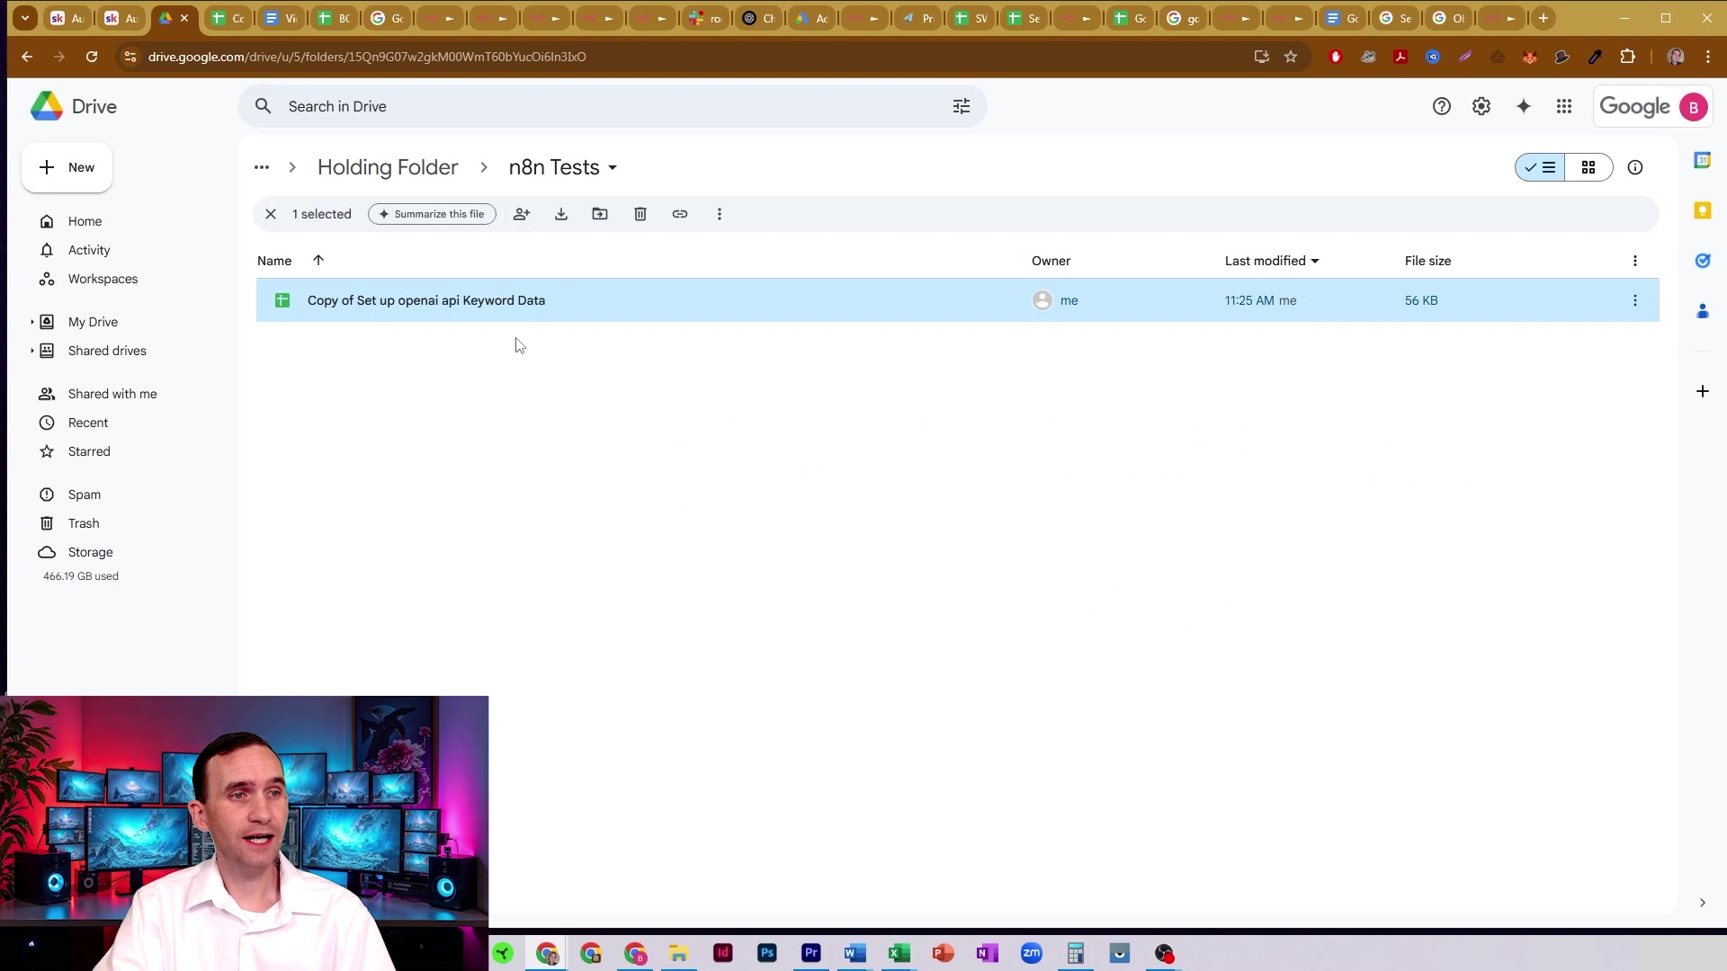Copy link using the link icon
The height and width of the screenshot is (971, 1727).
coord(680,214)
